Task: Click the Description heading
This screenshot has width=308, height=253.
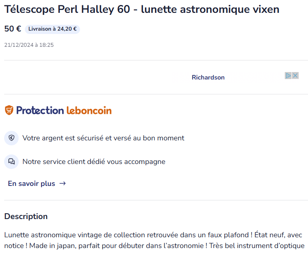Action: [x=26, y=216]
